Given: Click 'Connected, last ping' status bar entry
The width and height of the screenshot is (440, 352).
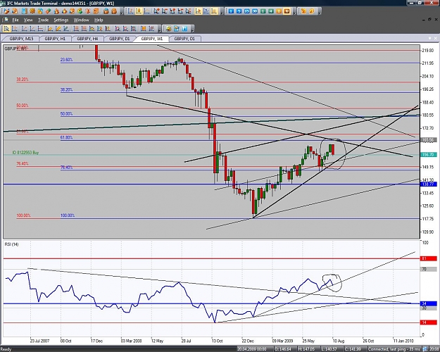Looking at the screenshot, I should [x=394, y=349].
